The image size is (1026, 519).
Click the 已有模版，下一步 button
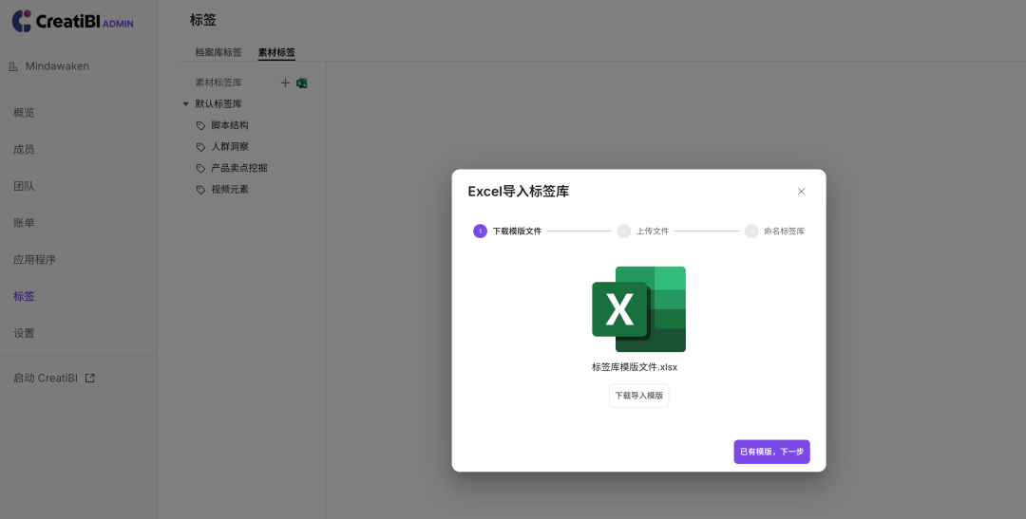[771, 452]
